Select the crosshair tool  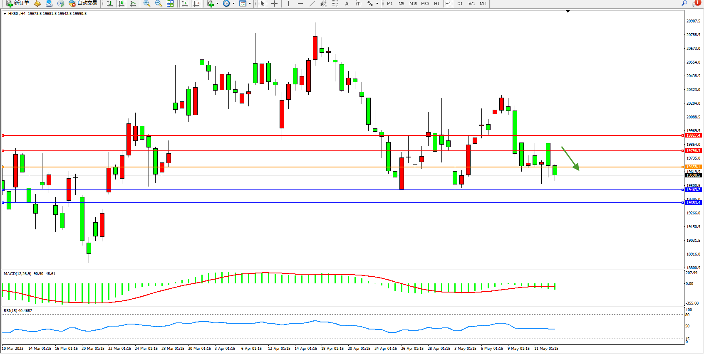[x=275, y=3]
